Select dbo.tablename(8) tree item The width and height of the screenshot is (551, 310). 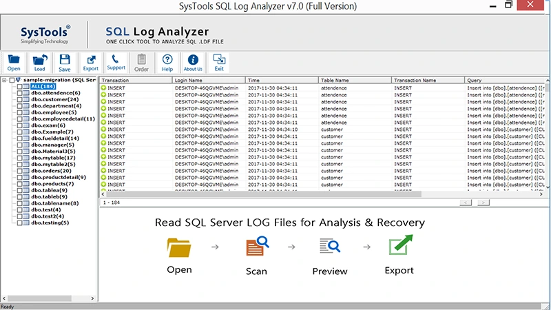[x=55, y=203]
